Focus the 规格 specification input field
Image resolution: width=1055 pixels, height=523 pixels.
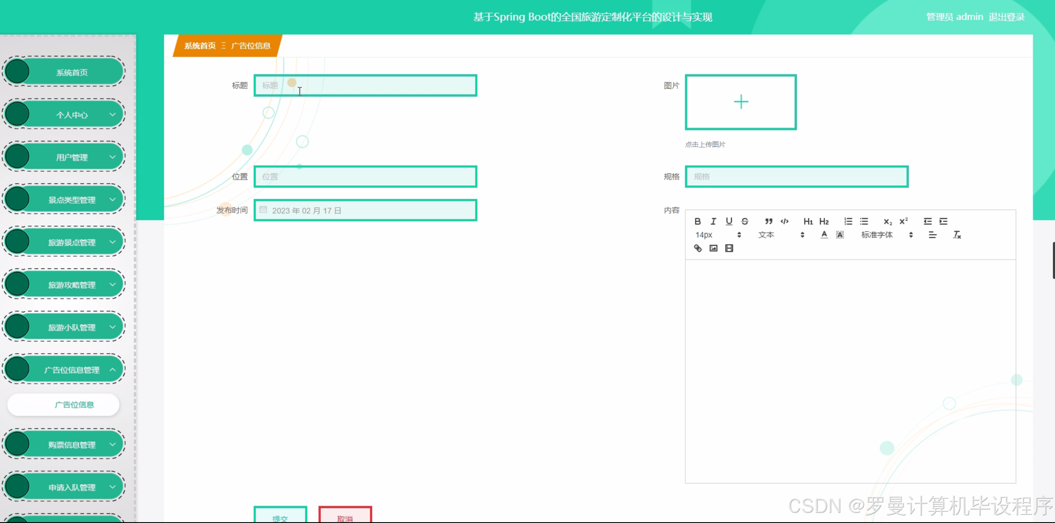pyautogui.click(x=796, y=177)
